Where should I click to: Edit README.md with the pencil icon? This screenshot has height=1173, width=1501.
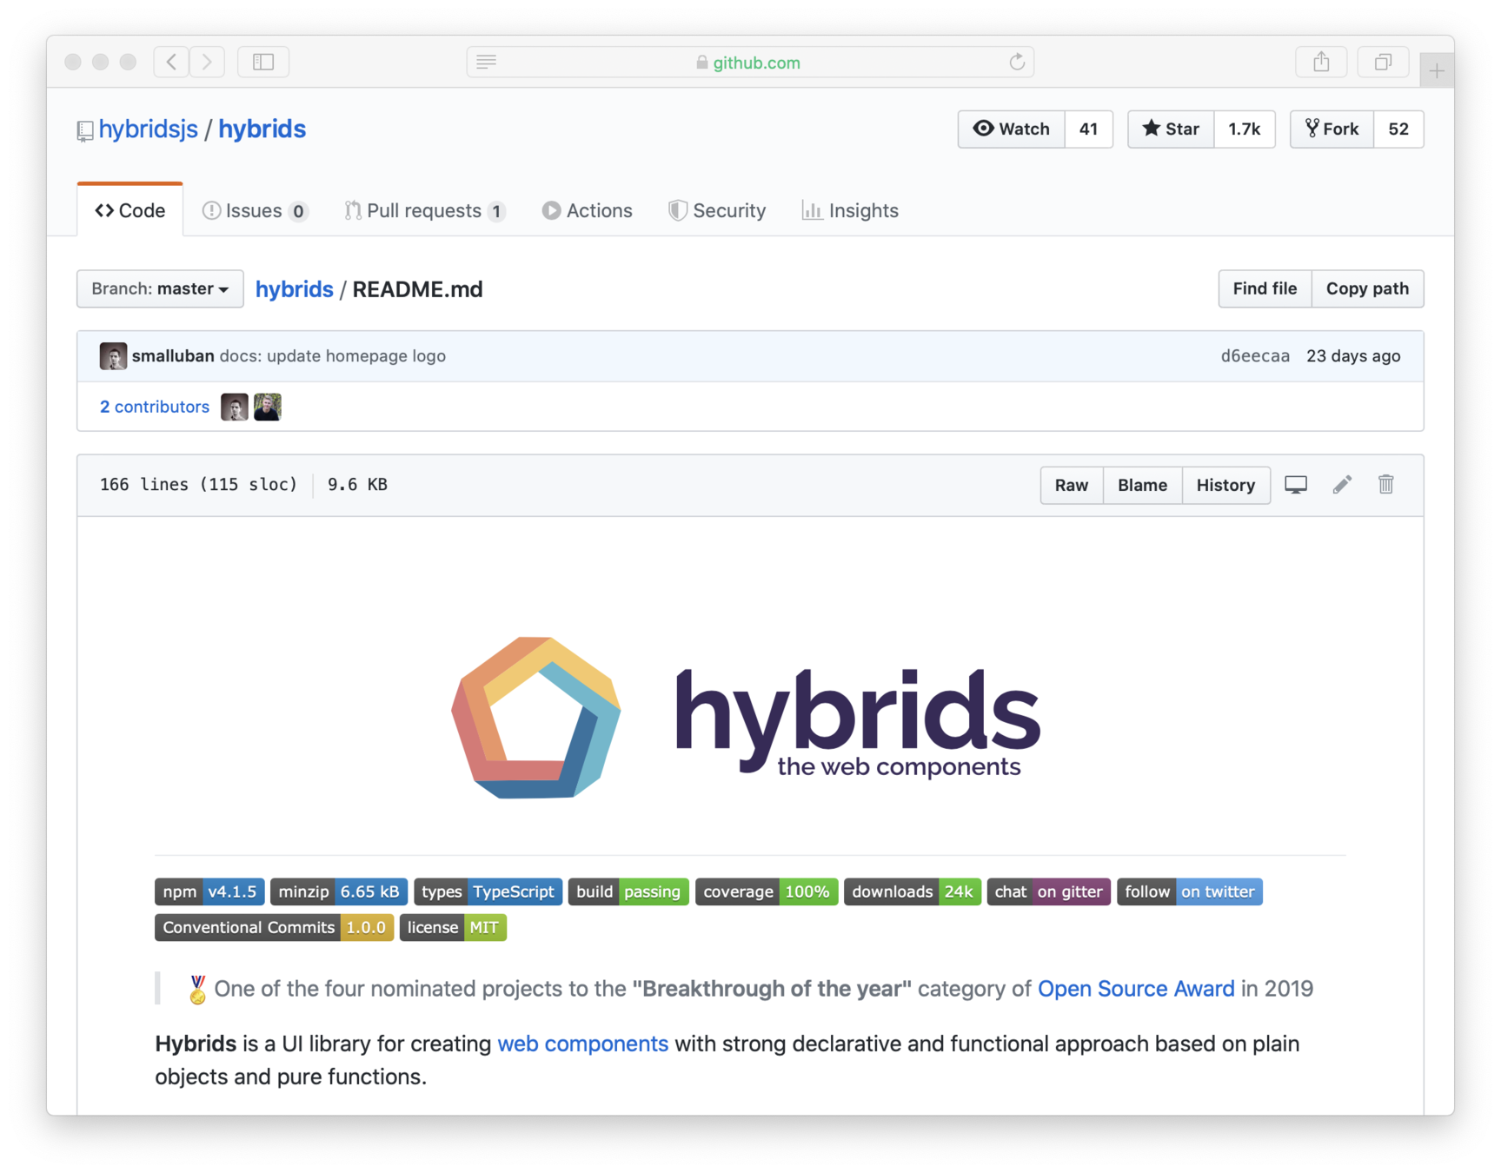[1342, 485]
